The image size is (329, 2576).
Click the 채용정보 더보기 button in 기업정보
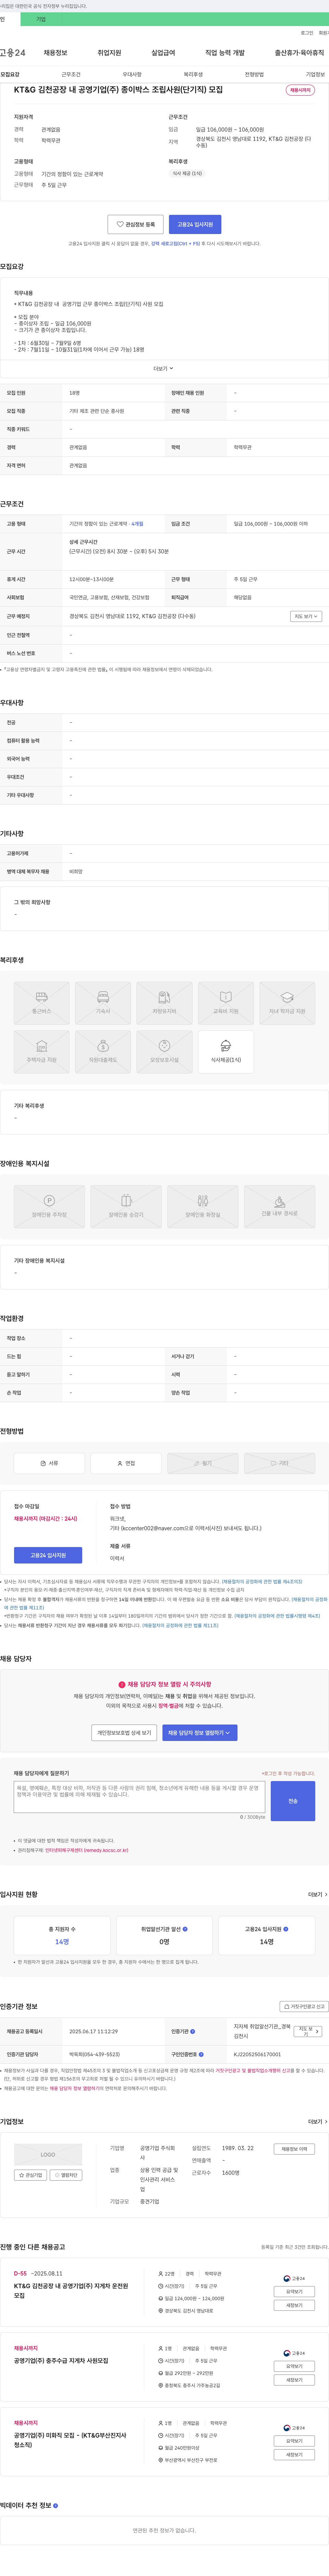(x=294, y=2149)
